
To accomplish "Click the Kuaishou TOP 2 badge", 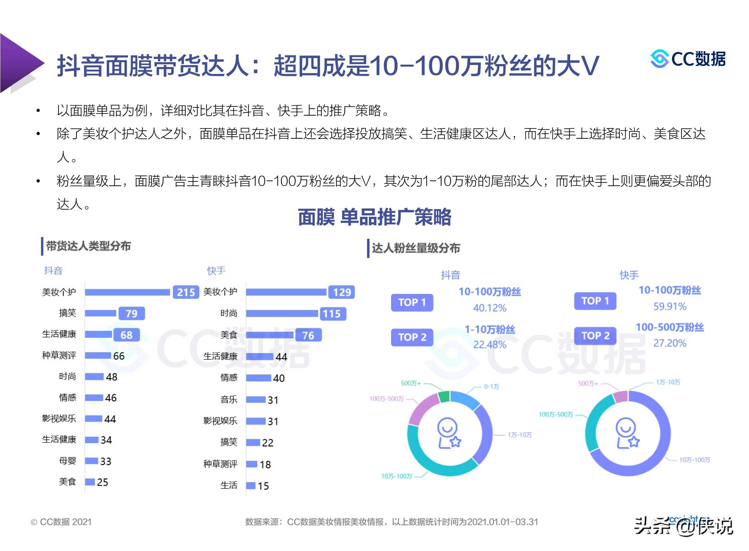I will click(595, 336).
